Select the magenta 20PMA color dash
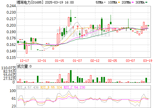 133,2
